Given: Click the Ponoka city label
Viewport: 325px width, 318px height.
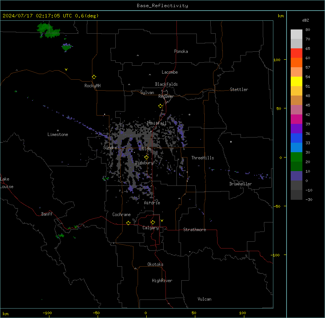Looking at the screenshot, I should coord(181,51).
